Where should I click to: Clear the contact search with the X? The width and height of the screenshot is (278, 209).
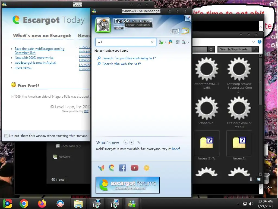pos(152,42)
